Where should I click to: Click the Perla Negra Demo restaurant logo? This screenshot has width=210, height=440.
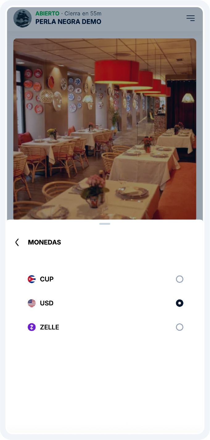[22, 18]
